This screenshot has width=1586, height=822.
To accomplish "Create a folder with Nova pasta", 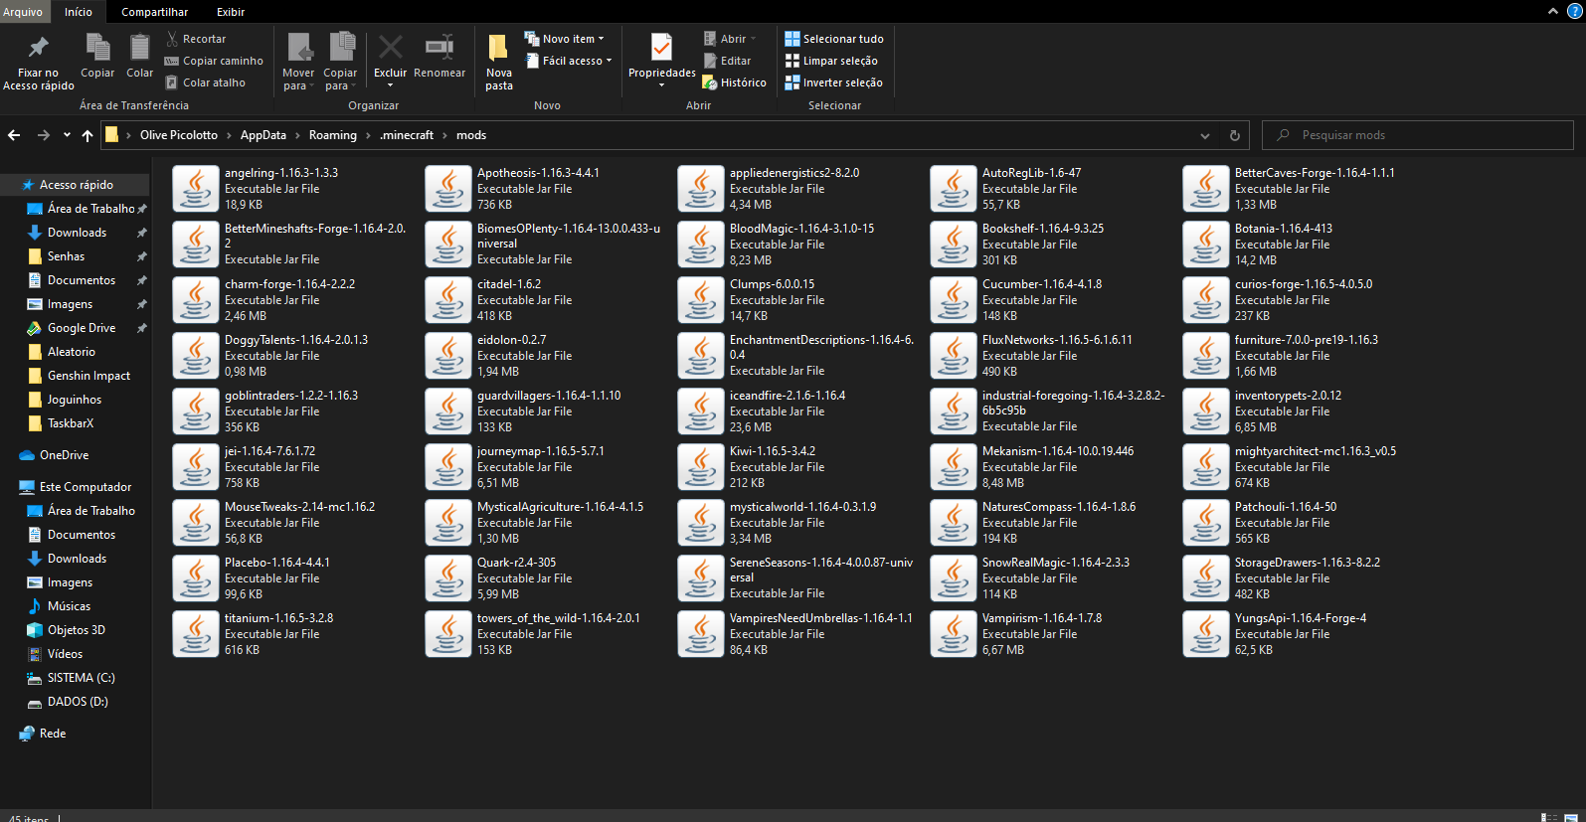I will point(499,62).
